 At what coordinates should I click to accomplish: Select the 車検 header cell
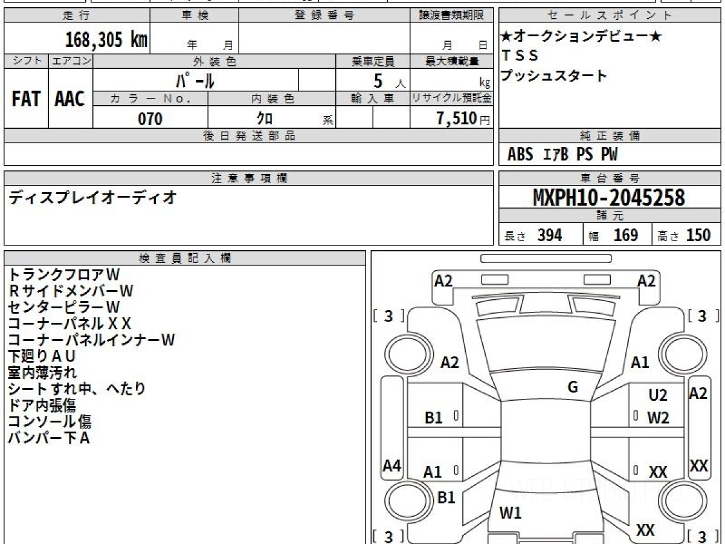[x=195, y=16]
